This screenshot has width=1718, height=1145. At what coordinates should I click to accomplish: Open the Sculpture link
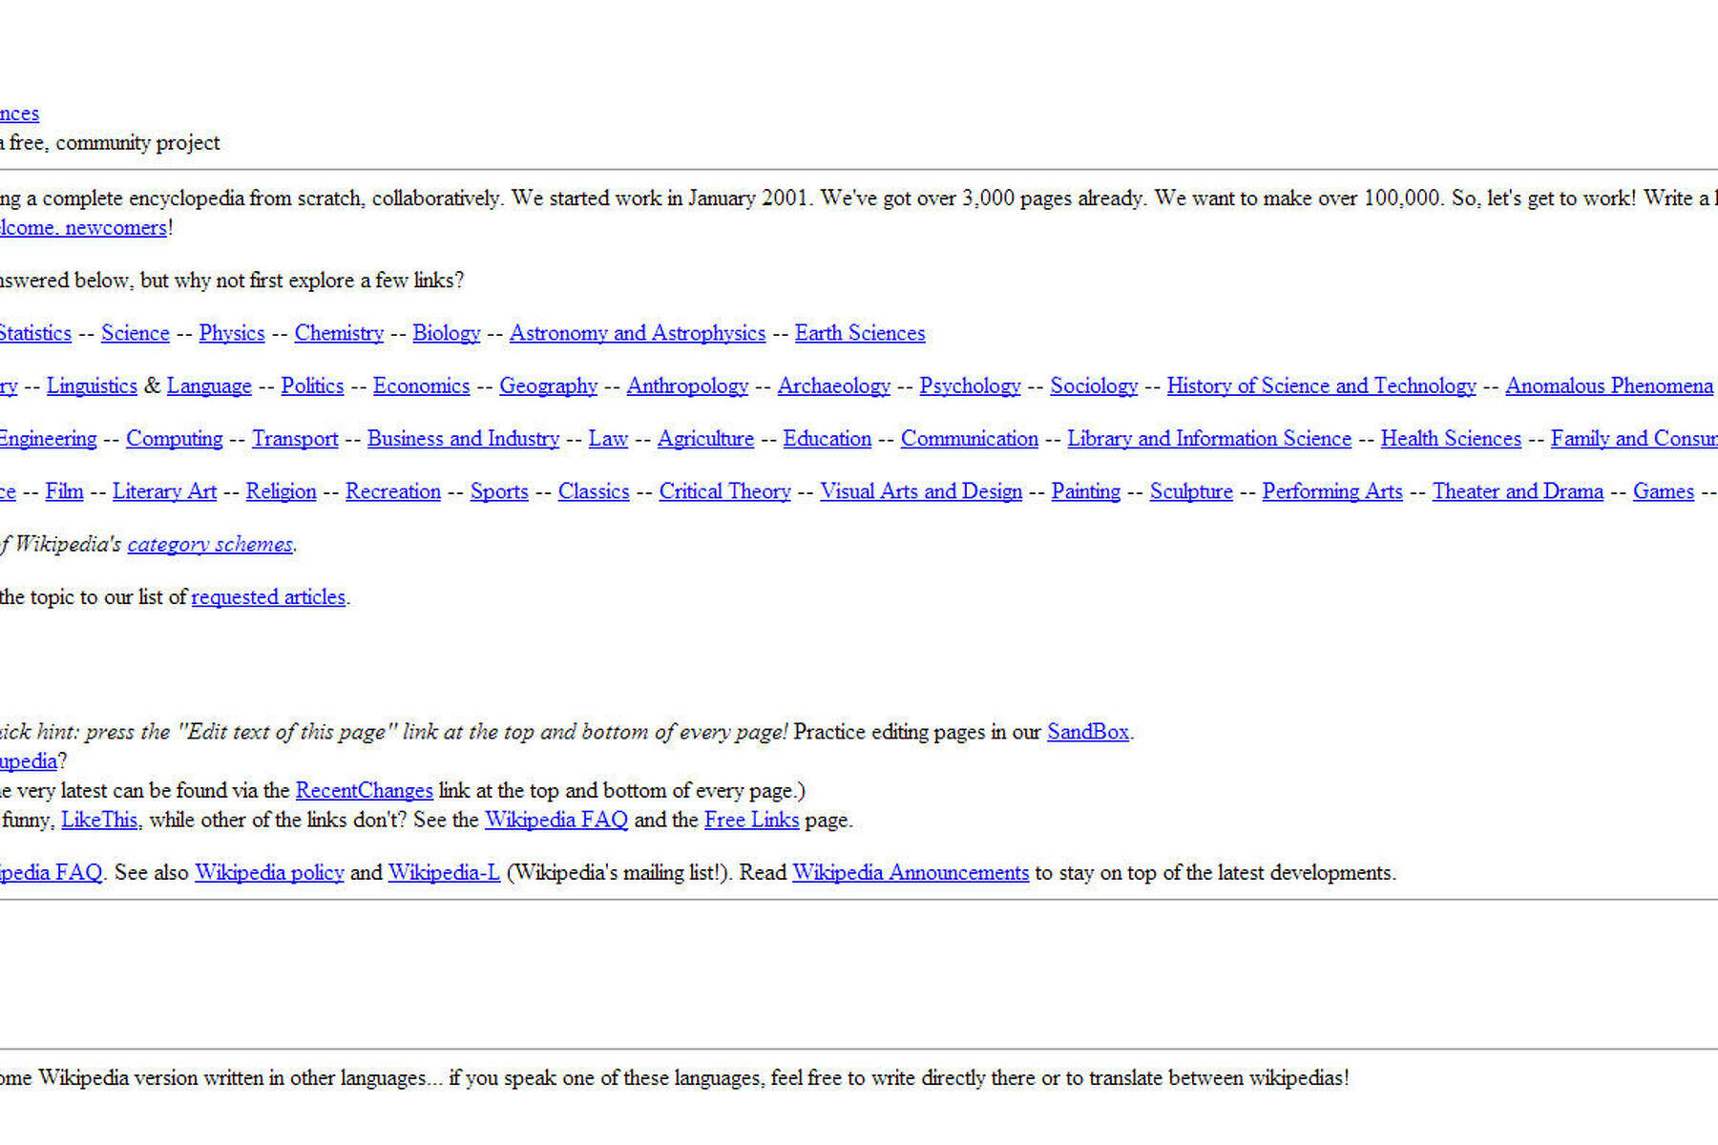click(1191, 491)
